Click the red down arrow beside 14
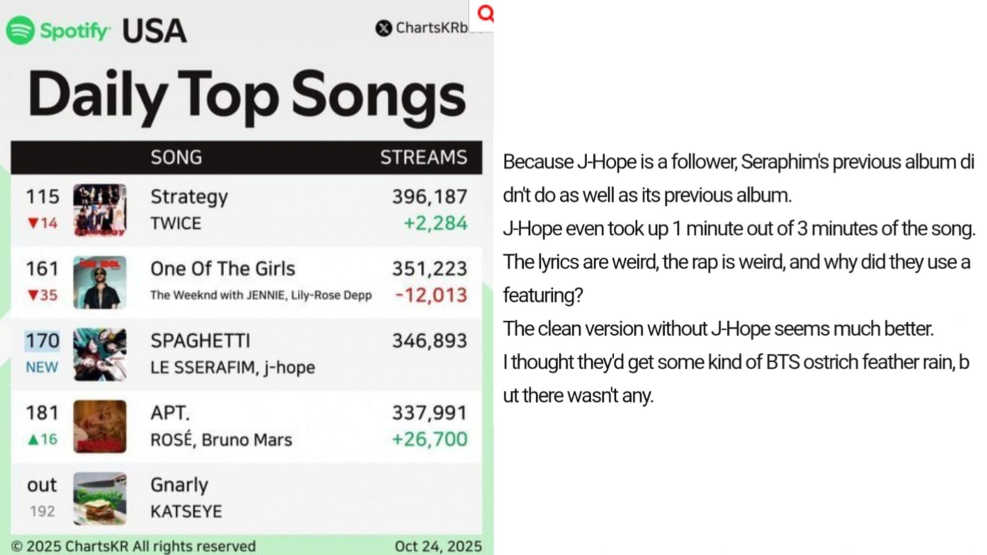 point(33,223)
